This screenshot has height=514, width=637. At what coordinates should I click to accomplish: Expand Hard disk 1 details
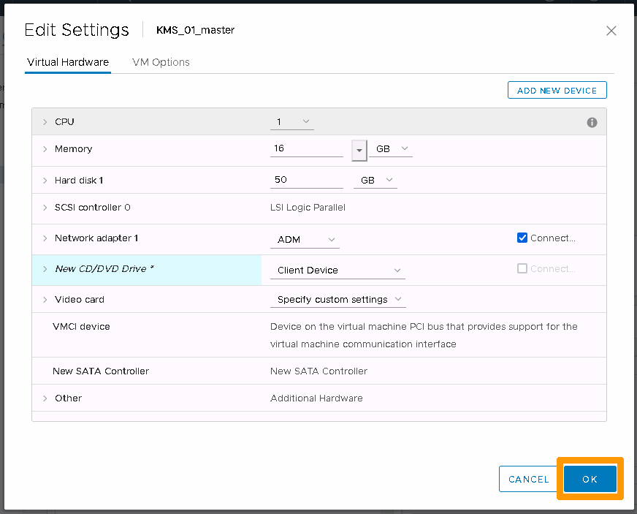coord(45,180)
